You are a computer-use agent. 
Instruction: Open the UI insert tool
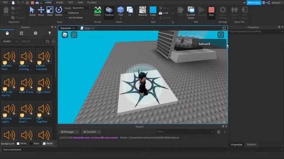(130, 11)
